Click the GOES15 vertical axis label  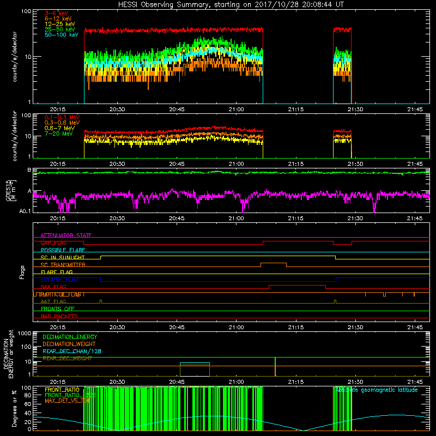pos(11,191)
